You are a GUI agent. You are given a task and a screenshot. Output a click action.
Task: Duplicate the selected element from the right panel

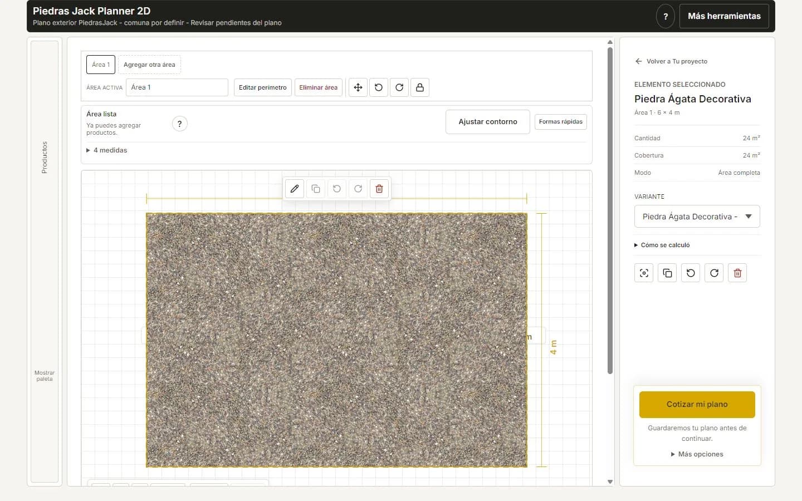point(667,273)
